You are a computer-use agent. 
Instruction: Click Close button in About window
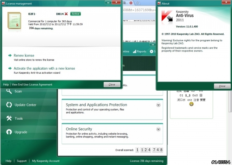click(x=222, y=86)
